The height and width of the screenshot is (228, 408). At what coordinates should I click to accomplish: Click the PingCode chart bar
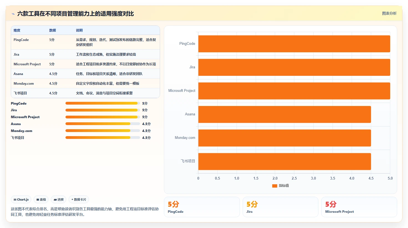click(x=294, y=44)
